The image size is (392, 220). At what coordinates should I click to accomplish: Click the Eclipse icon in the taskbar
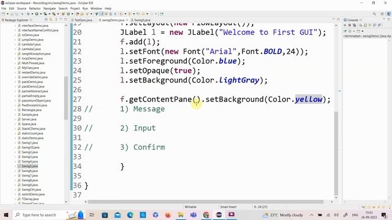[x=219, y=215]
